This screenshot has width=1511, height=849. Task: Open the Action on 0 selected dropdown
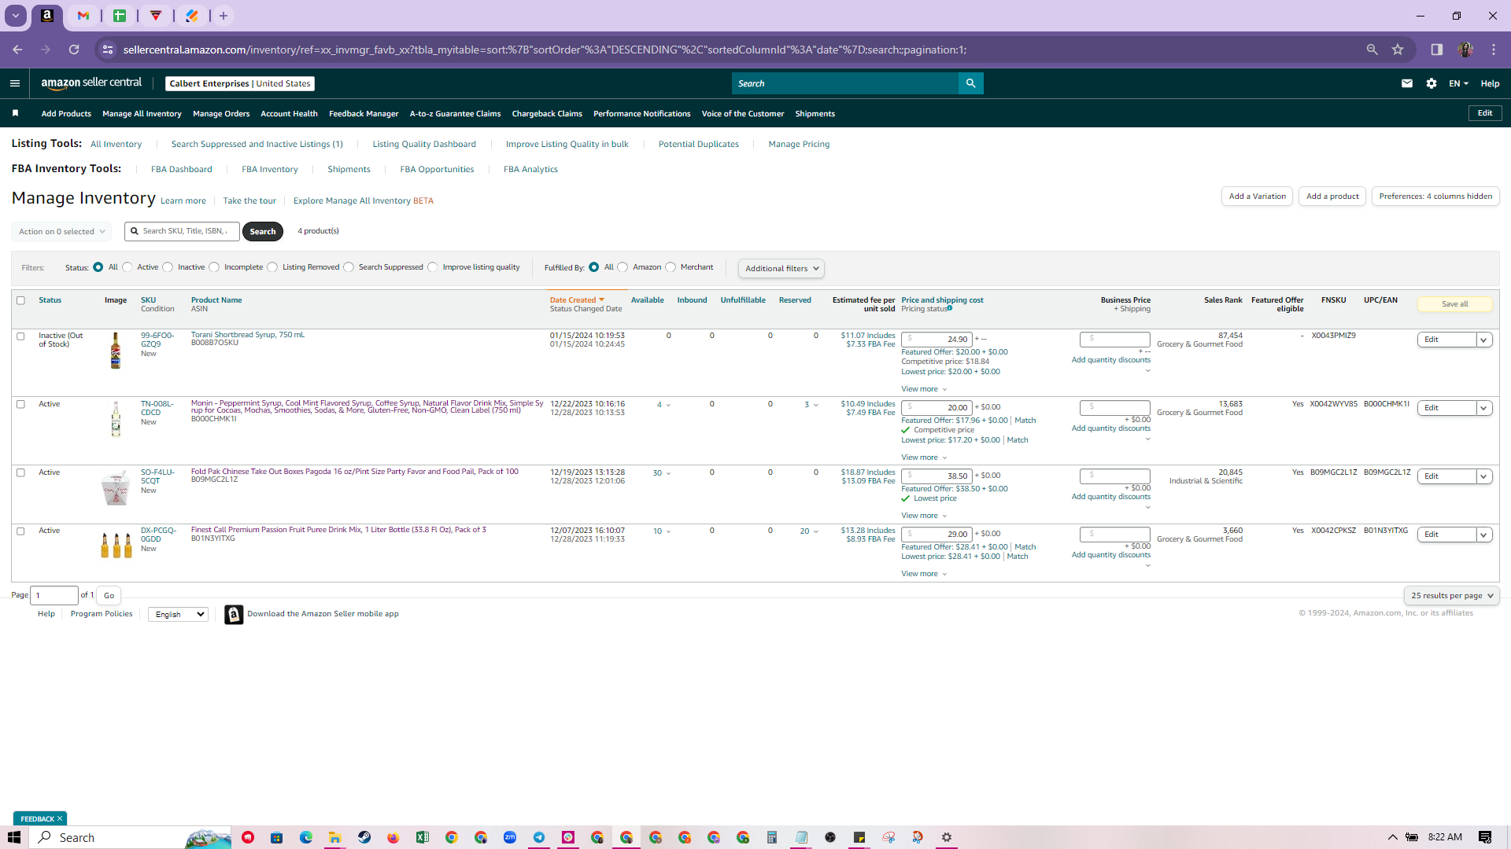click(61, 232)
